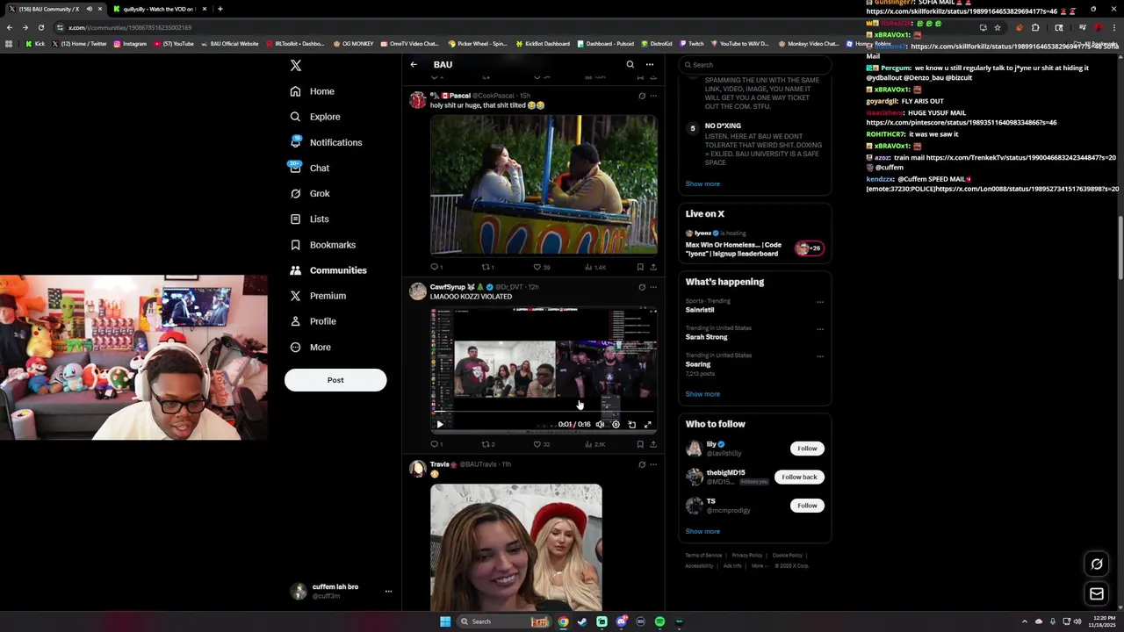
Task: Mute the CawfSyrup video volume
Action: click(x=600, y=425)
